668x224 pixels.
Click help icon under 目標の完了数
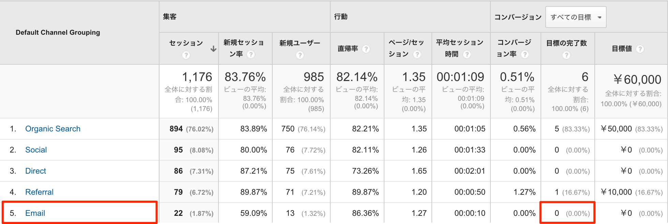tap(566, 55)
